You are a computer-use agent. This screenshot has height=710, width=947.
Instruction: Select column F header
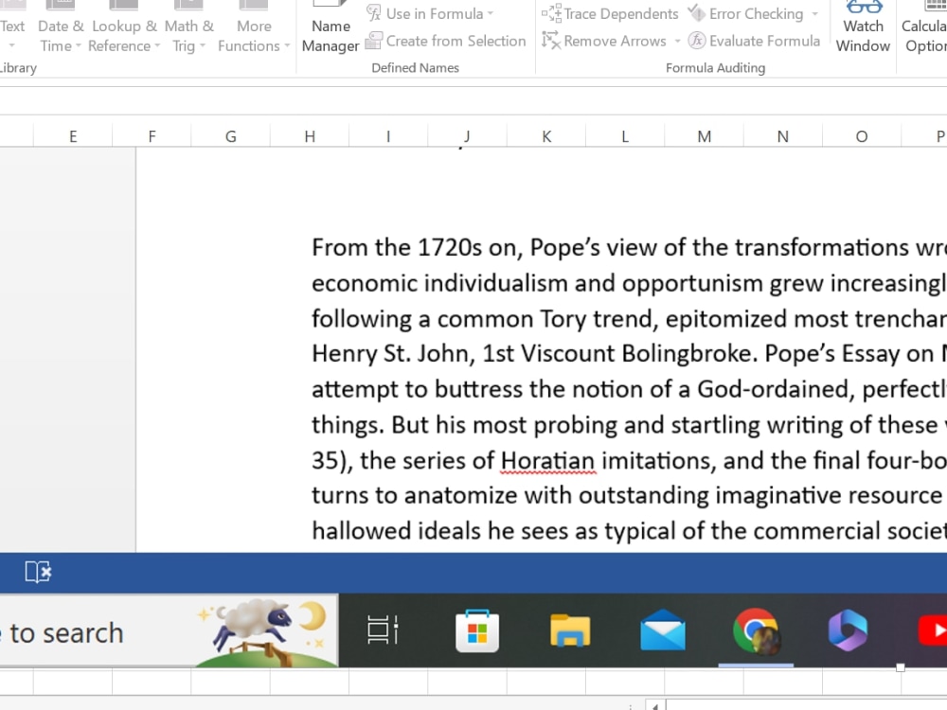tap(152, 136)
